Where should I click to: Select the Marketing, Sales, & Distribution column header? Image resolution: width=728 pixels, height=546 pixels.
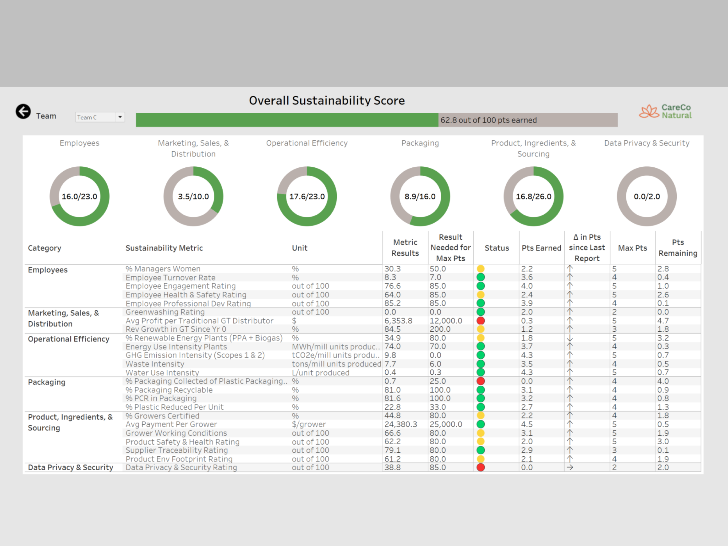193,148
